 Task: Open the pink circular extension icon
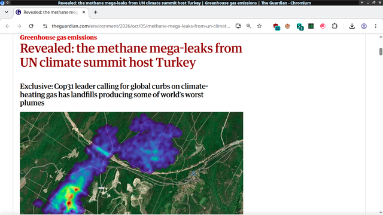[323, 26]
